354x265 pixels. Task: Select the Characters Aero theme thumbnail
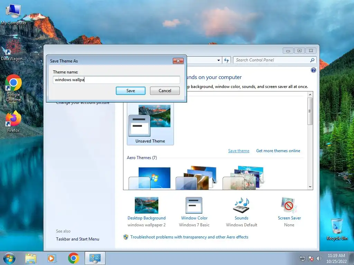pos(243,178)
